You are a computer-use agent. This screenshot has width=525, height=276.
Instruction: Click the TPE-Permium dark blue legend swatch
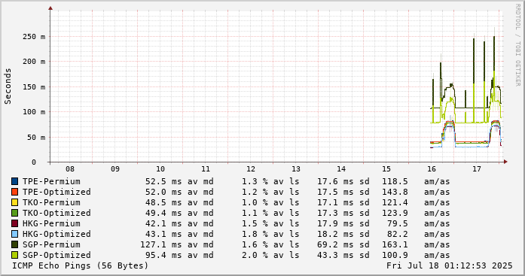(x=14, y=181)
